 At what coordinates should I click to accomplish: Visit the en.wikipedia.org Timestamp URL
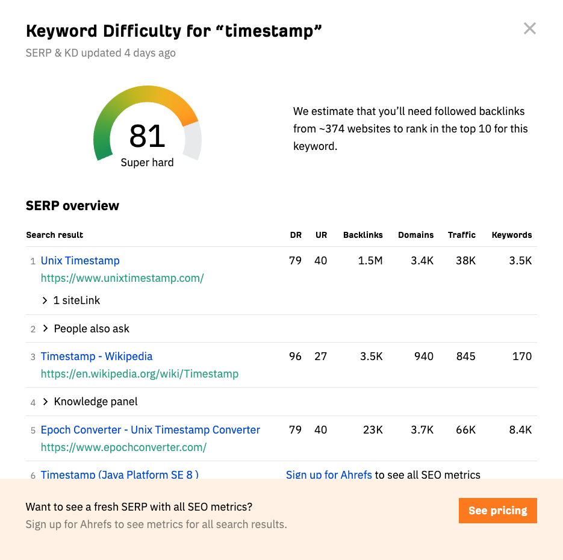(x=140, y=374)
